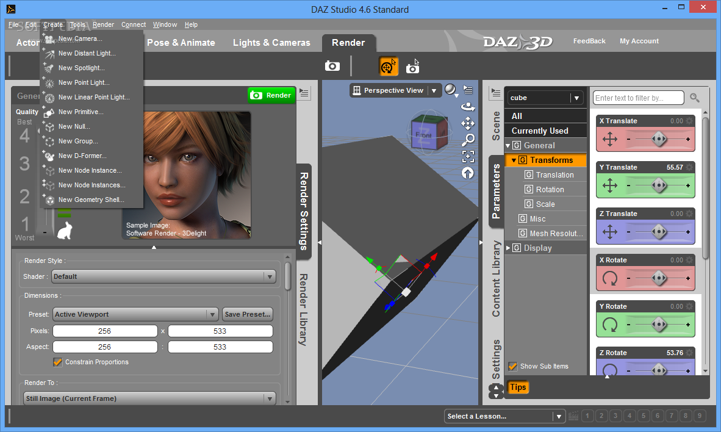Viewport: 721px width, 432px height.
Task: Click the rabbit fast quality icon
Action: [65, 230]
